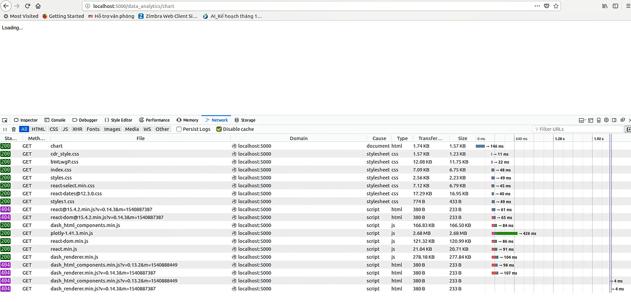
Task: Filter requests by HTML
Action: tap(38, 130)
